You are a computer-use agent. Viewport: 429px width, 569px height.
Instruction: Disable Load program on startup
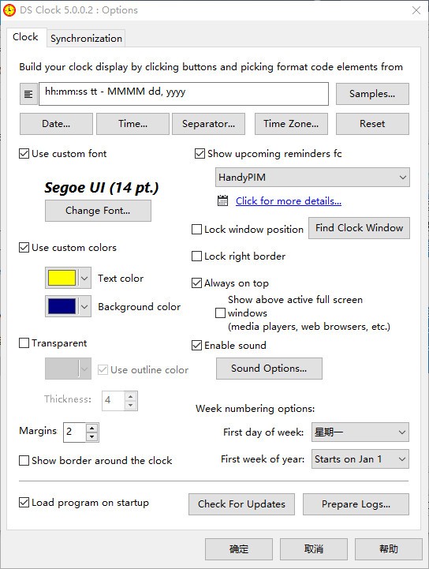click(x=24, y=503)
